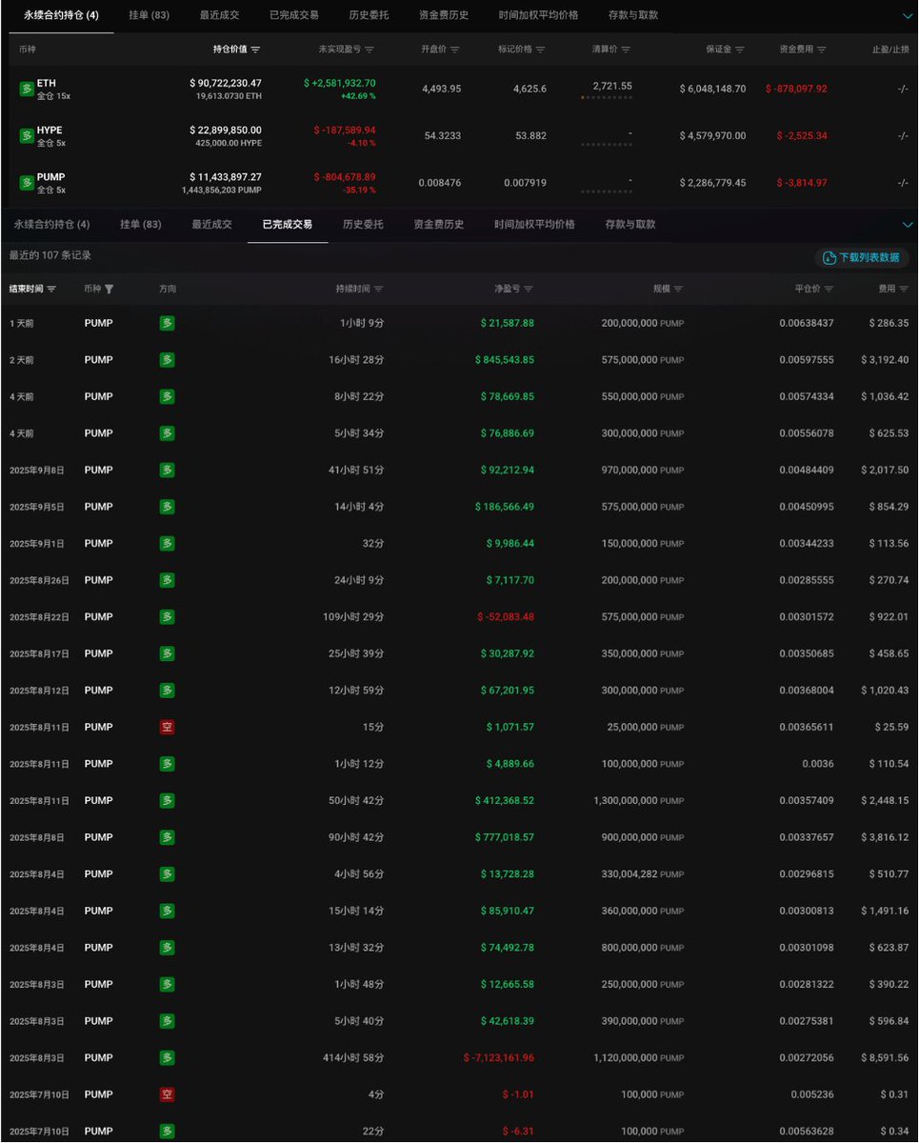Sort positions by 持仓价值 column icon

coord(255,49)
